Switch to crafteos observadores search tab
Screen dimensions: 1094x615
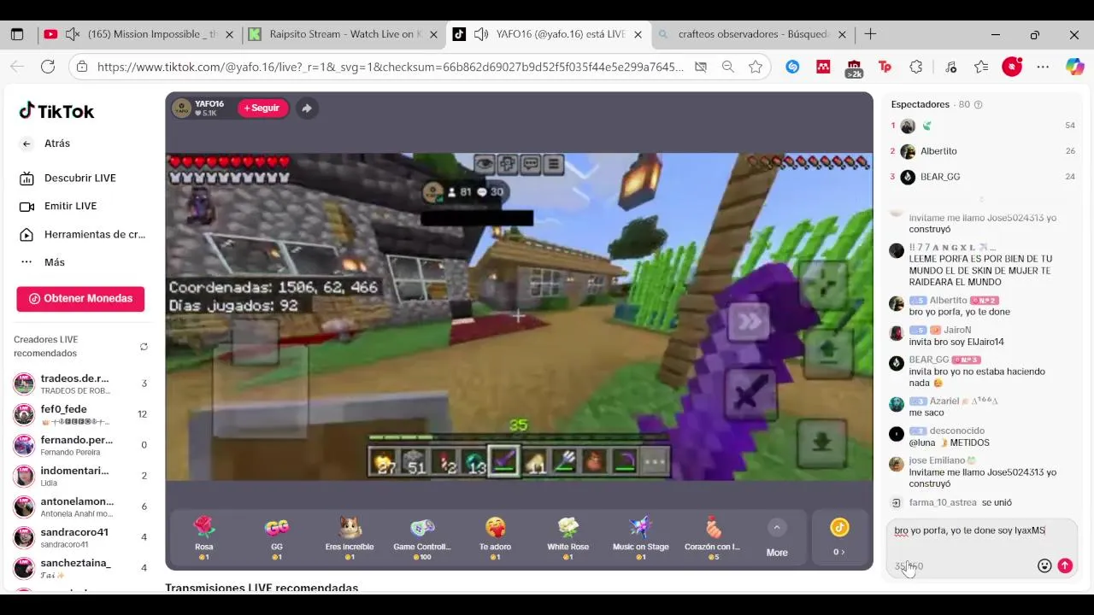(x=753, y=34)
